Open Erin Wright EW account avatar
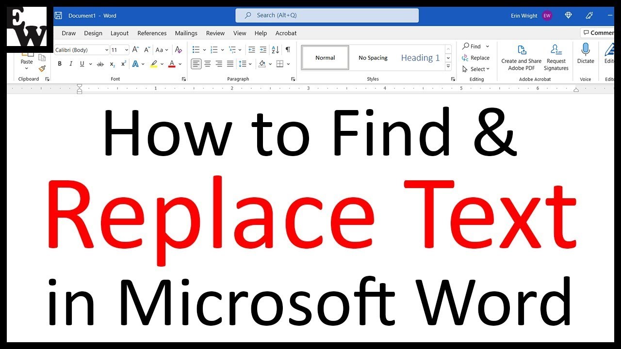 tap(547, 16)
